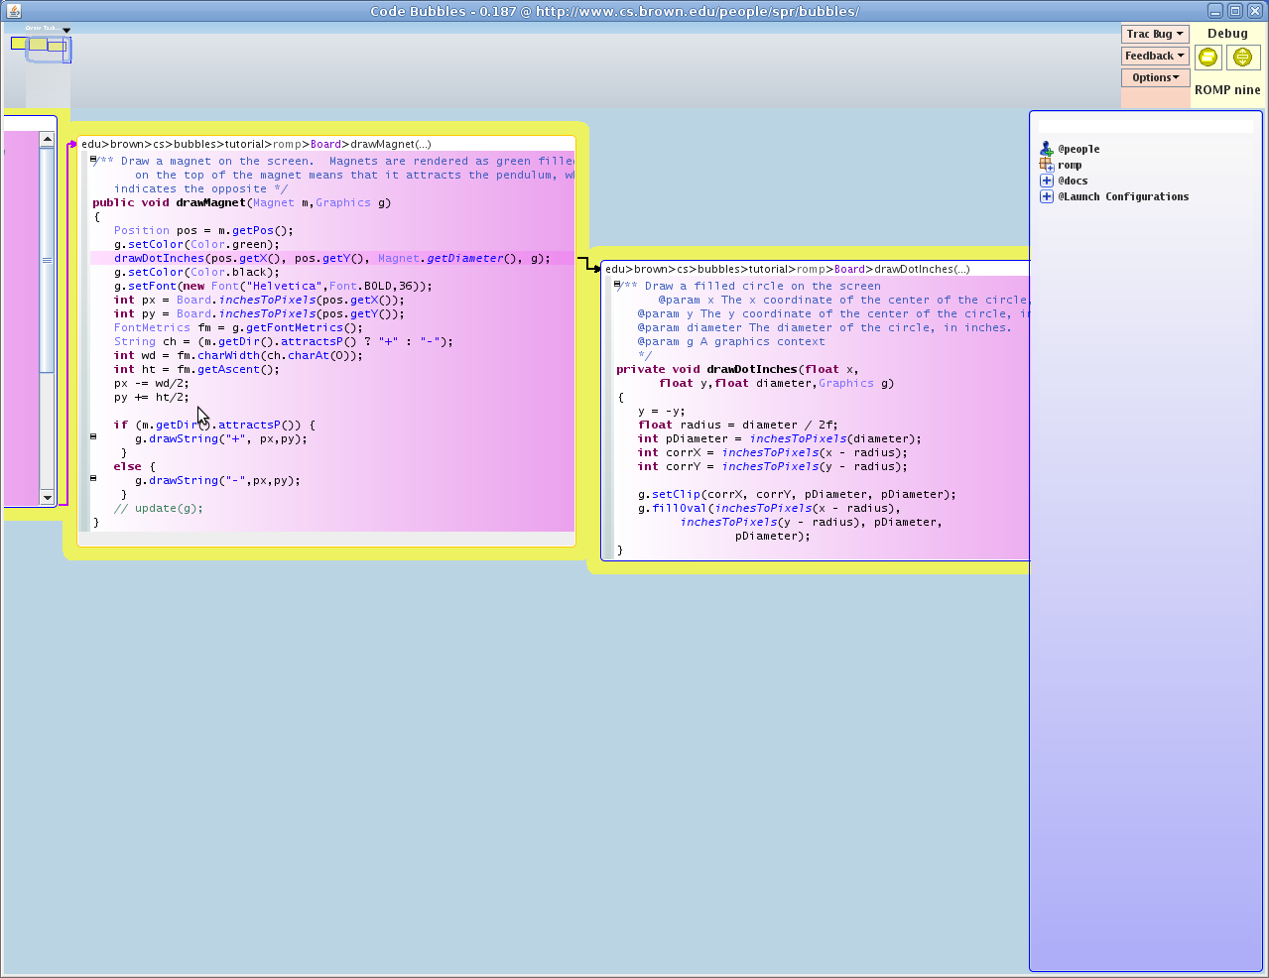Select the @Launch Configurations row label
This screenshot has height=978, width=1269.
[x=1123, y=196]
